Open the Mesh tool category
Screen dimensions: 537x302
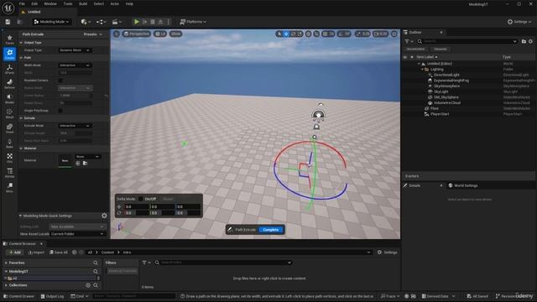pos(9,113)
